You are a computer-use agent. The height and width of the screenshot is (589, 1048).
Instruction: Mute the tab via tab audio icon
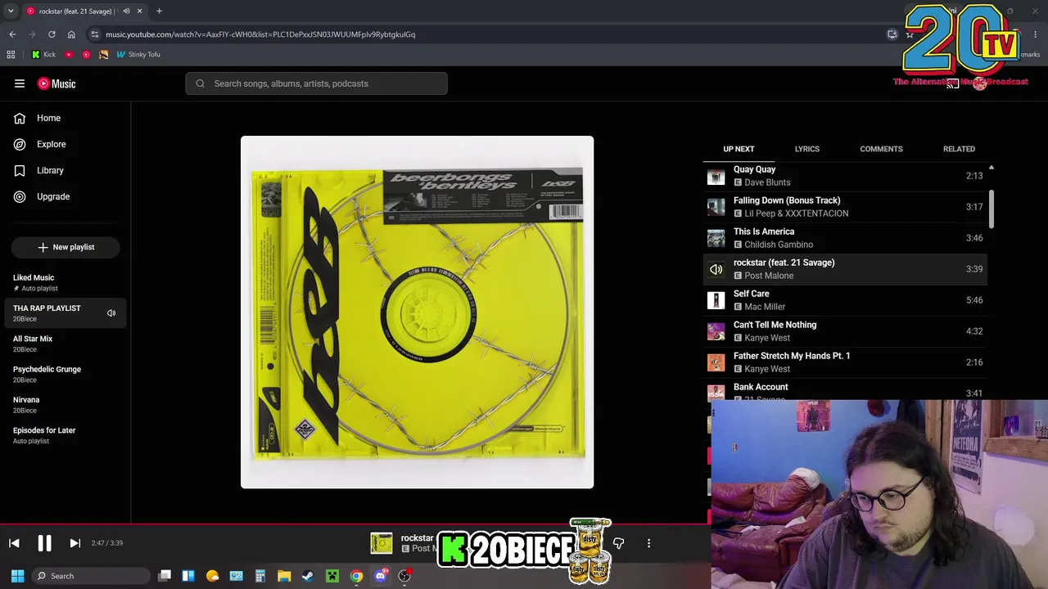[126, 11]
